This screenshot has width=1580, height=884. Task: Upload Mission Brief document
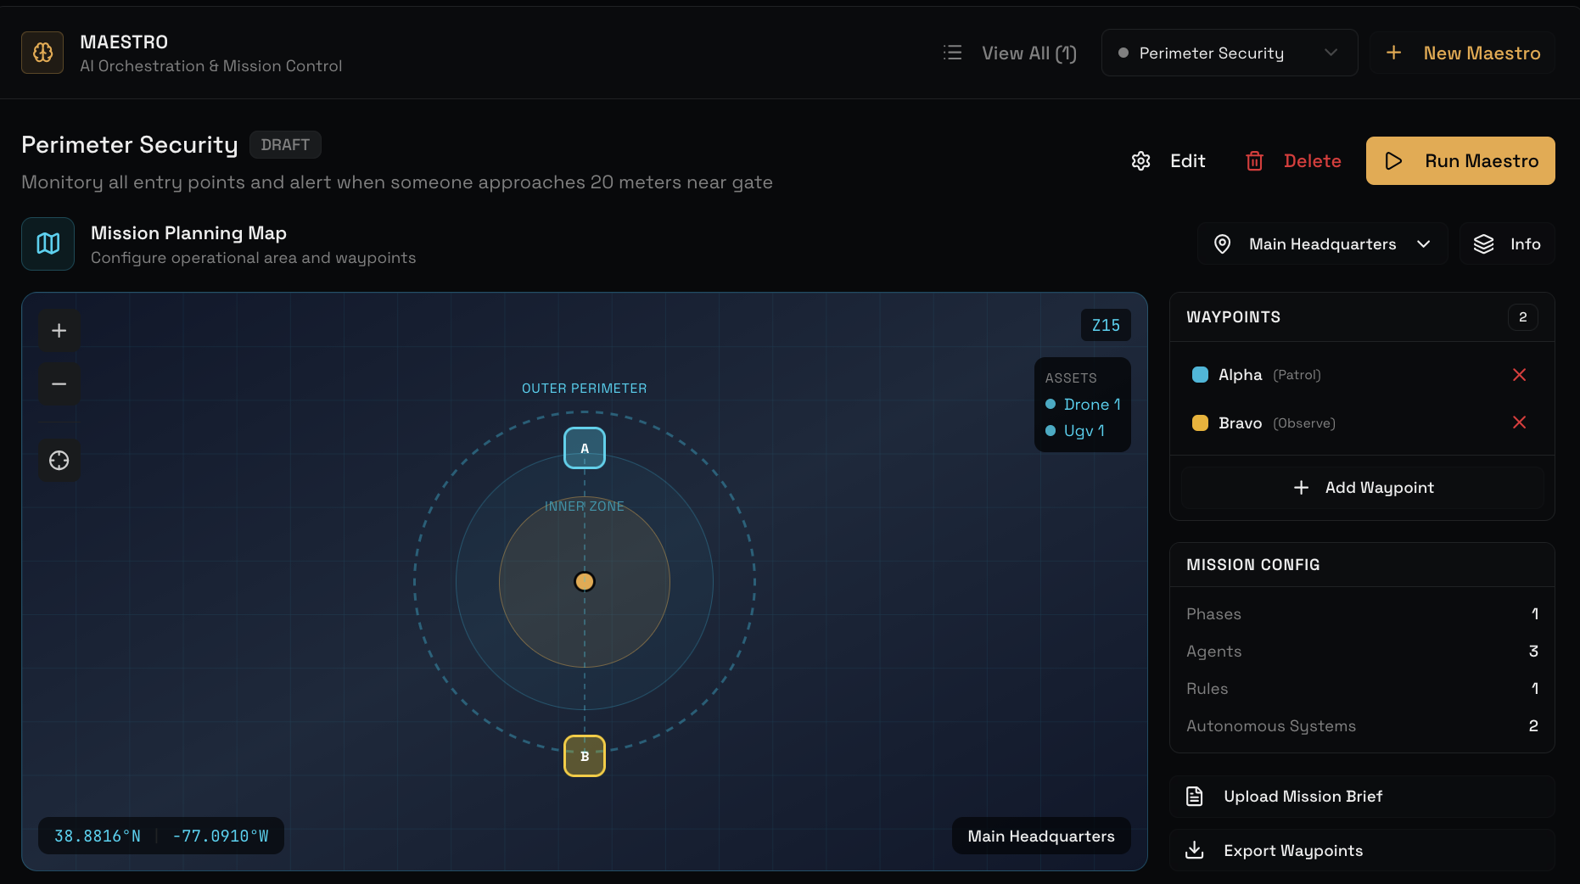pos(1362,797)
